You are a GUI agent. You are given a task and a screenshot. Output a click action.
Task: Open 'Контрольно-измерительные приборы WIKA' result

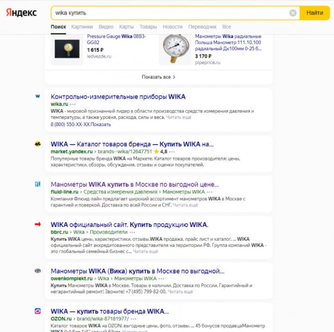click(x=118, y=97)
